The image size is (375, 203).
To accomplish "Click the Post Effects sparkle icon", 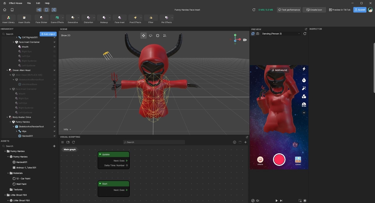I will (x=135, y=18).
